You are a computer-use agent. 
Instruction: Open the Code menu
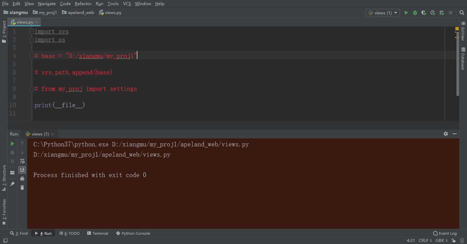tap(65, 3)
